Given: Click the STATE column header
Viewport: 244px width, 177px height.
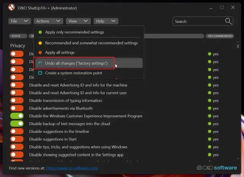Looking at the screenshot, I should 18,36.
